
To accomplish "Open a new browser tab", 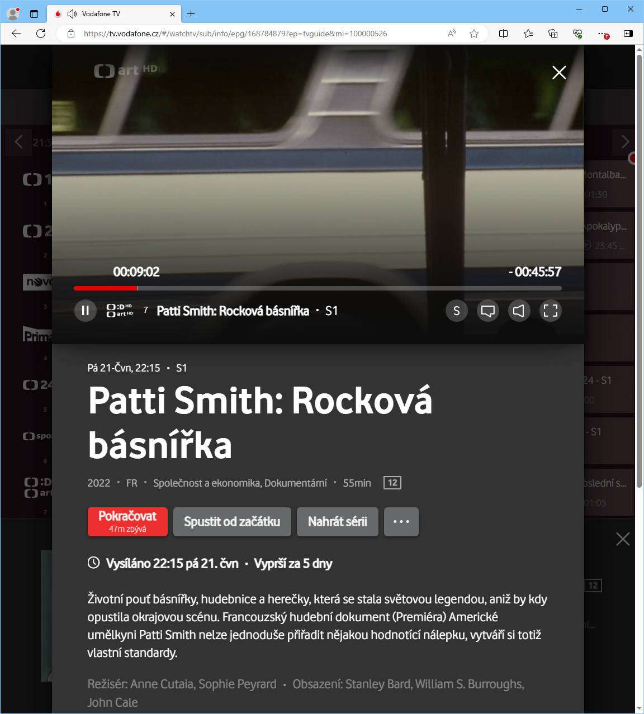I will coord(191,14).
